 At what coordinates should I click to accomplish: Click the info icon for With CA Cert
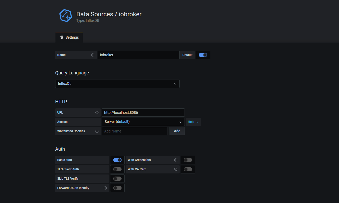176,169
